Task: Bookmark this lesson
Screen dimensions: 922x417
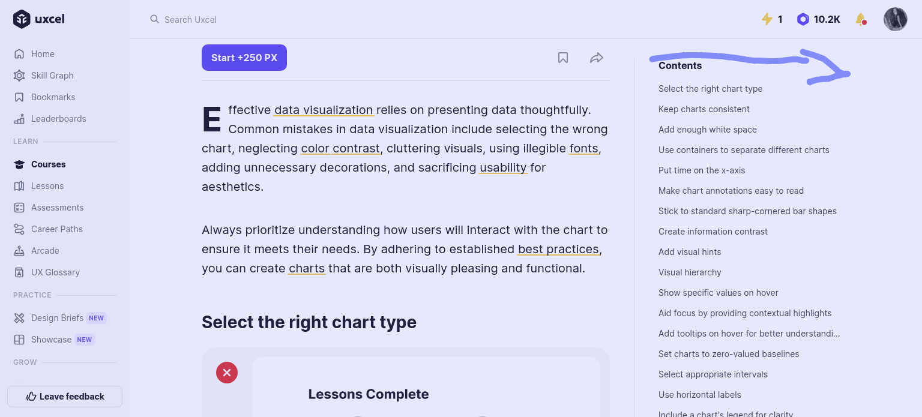Action: point(563,58)
